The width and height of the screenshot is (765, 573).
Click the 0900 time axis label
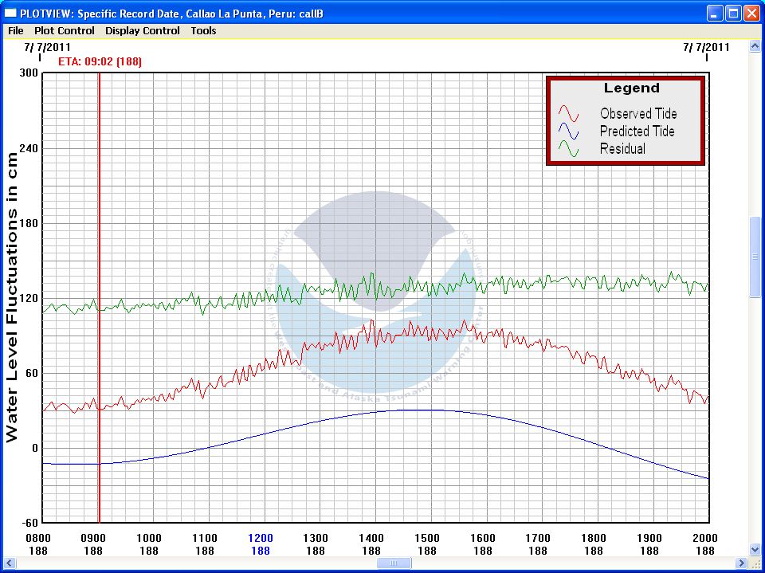(x=93, y=539)
